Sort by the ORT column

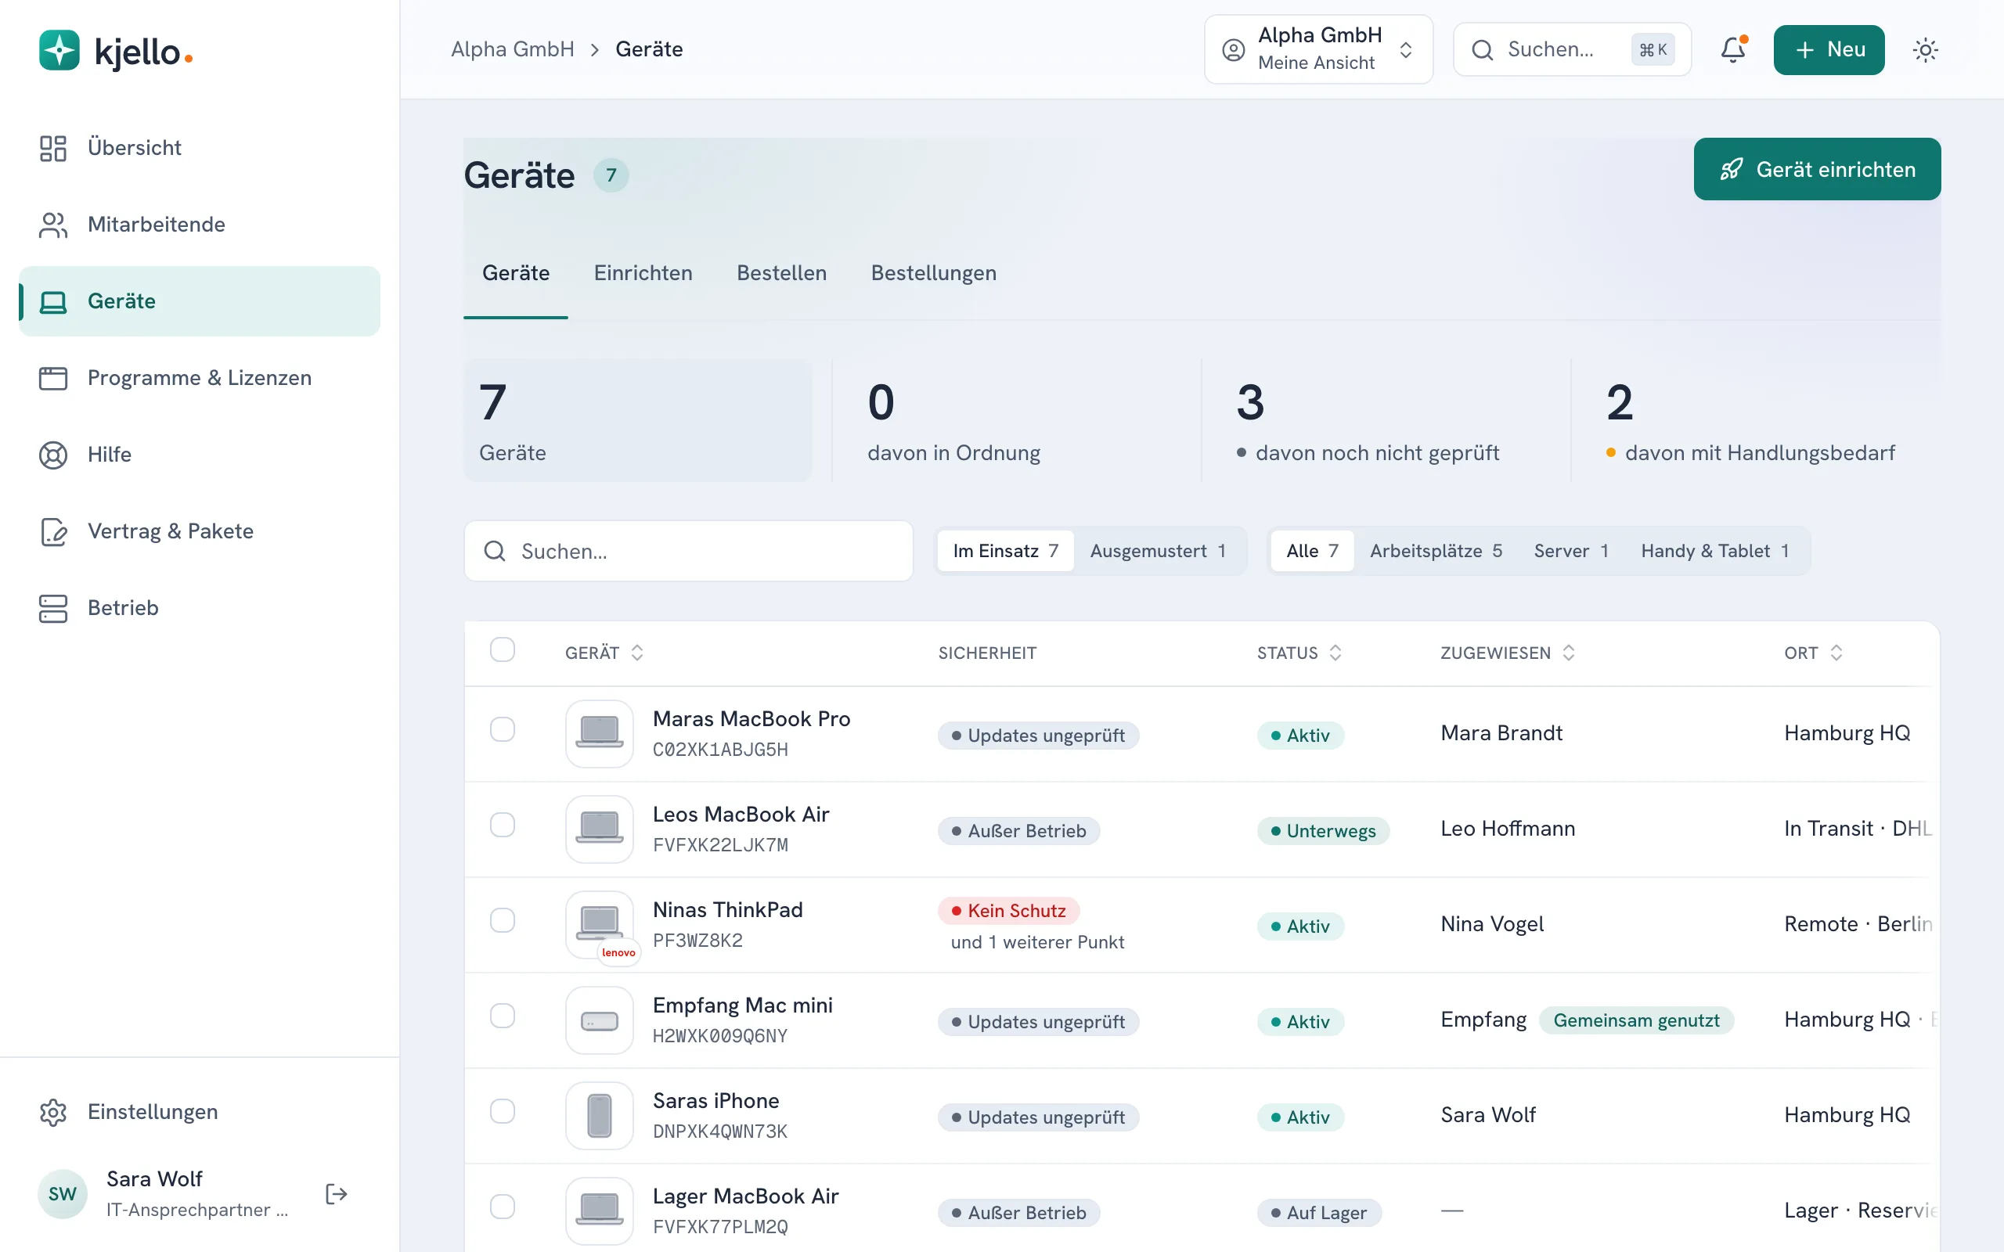coord(1814,653)
